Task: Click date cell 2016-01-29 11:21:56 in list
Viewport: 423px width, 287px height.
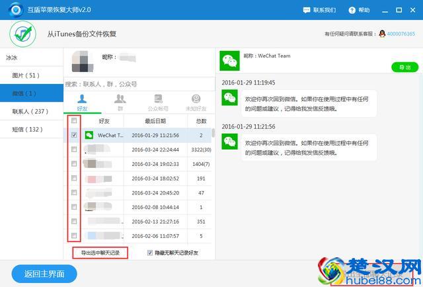Action: pos(155,136)
